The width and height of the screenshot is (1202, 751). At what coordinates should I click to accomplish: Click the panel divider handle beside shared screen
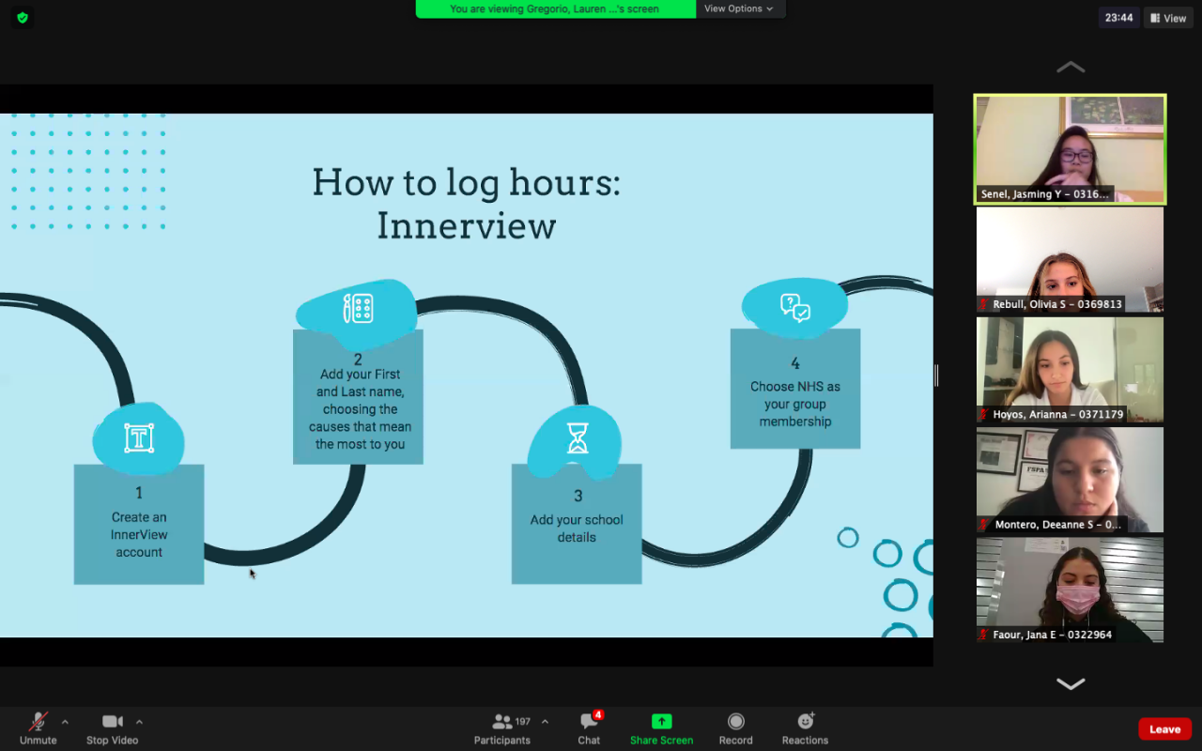pyautogui.click(x=936, y=375)
